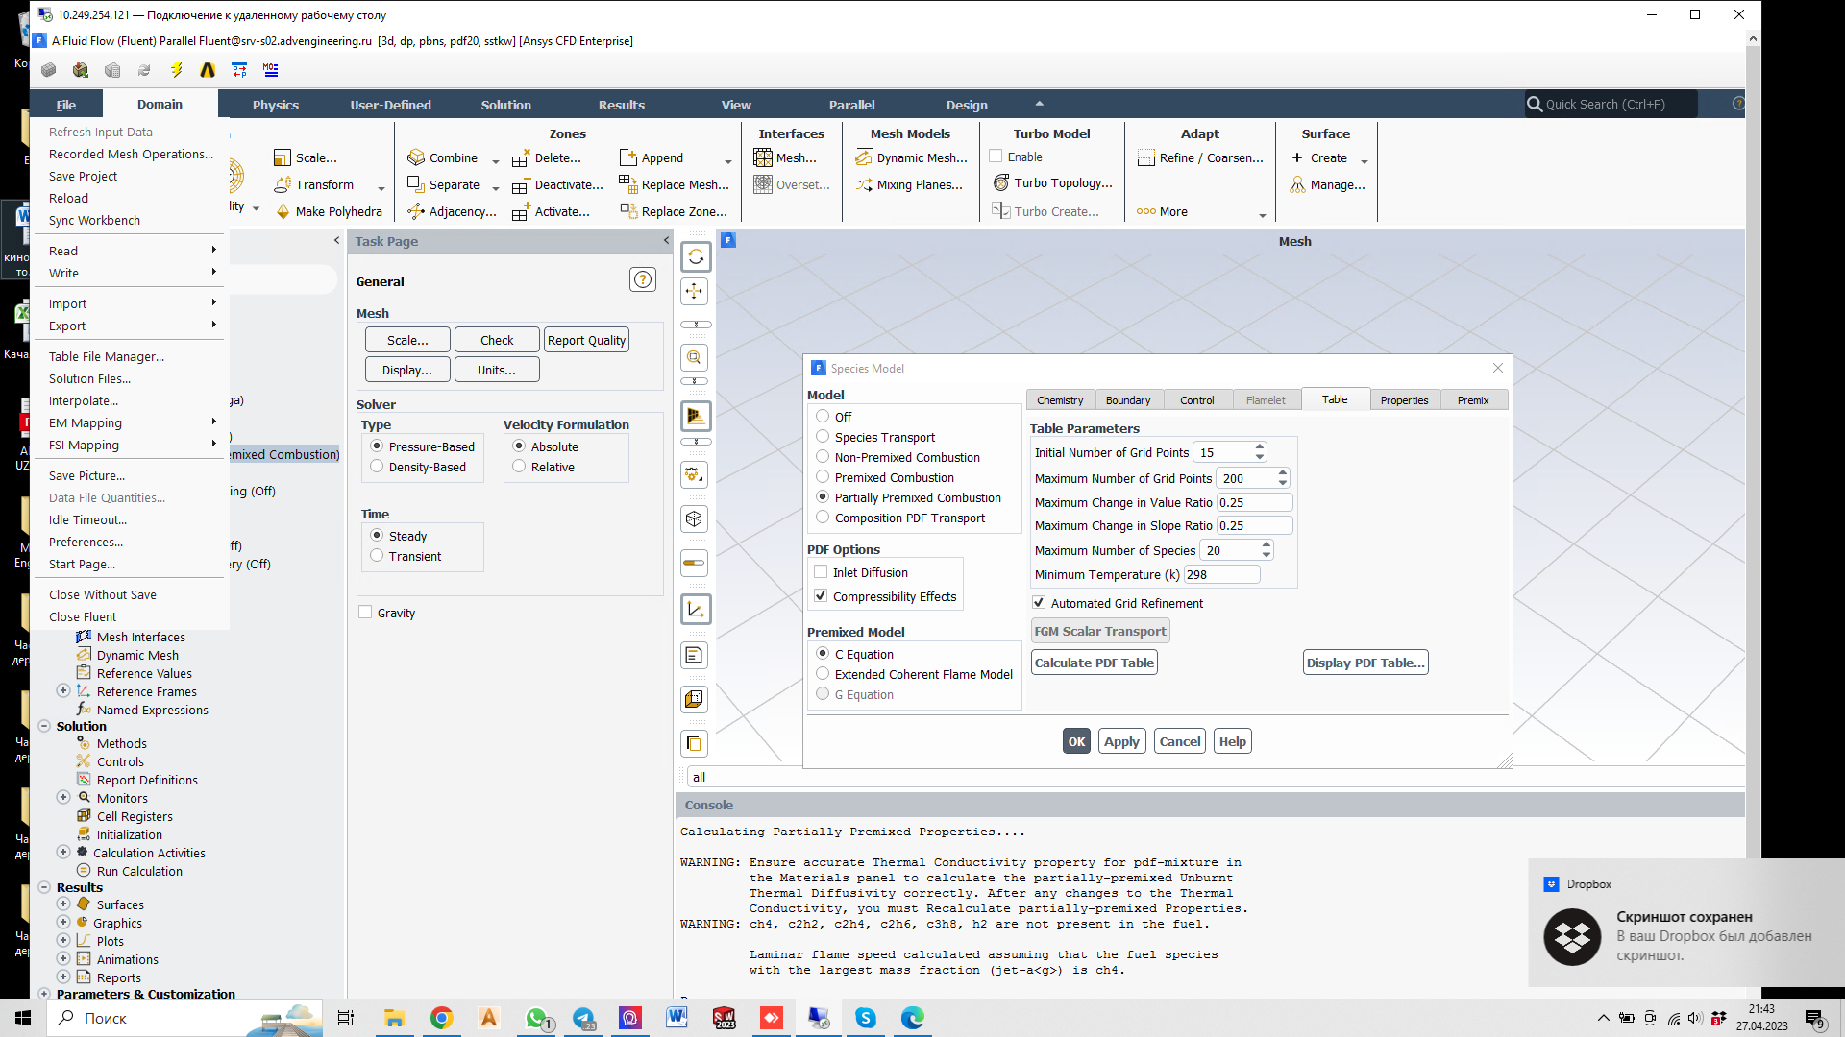This screenshot has height=1037, width=1845.
Task: Click the Display PDF Table button
Action: pyautogui.click(x=1365, y=663)
